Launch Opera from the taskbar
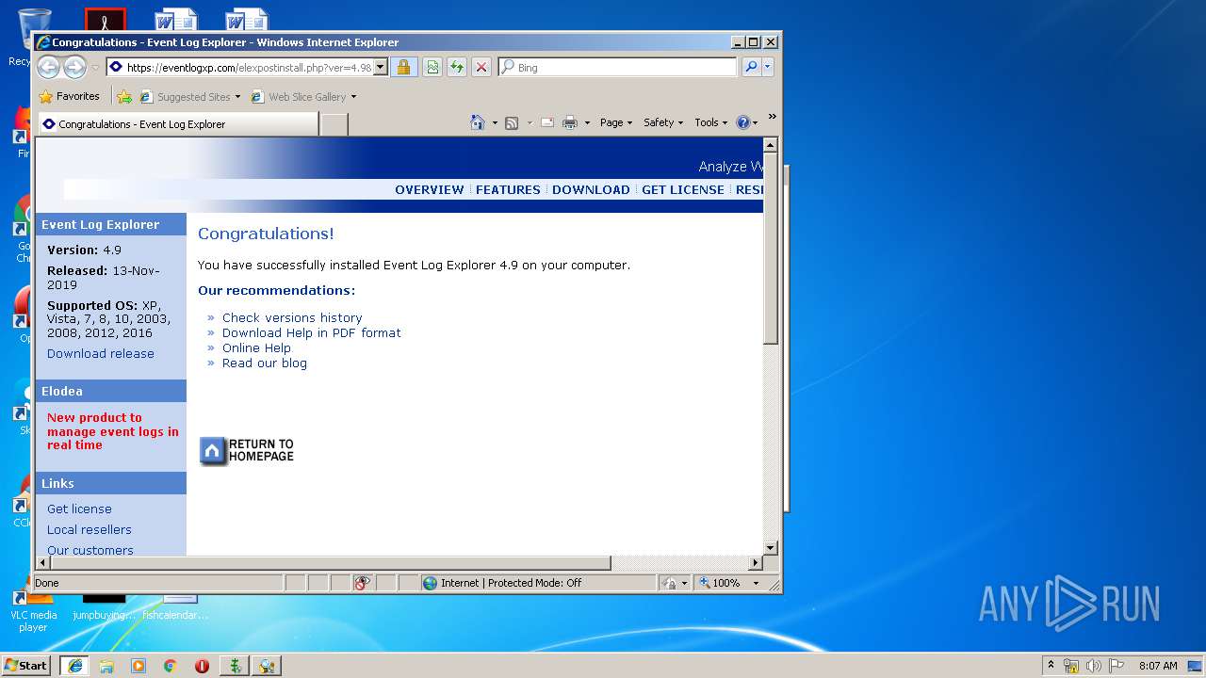This screenshot has height=678, width=1206. 202,666
